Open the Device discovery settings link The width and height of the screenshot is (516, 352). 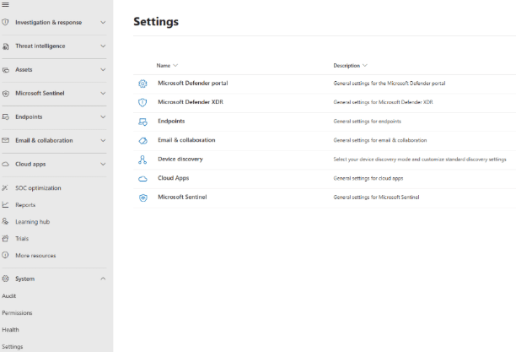pyautogui.click(x=180, y=160)
